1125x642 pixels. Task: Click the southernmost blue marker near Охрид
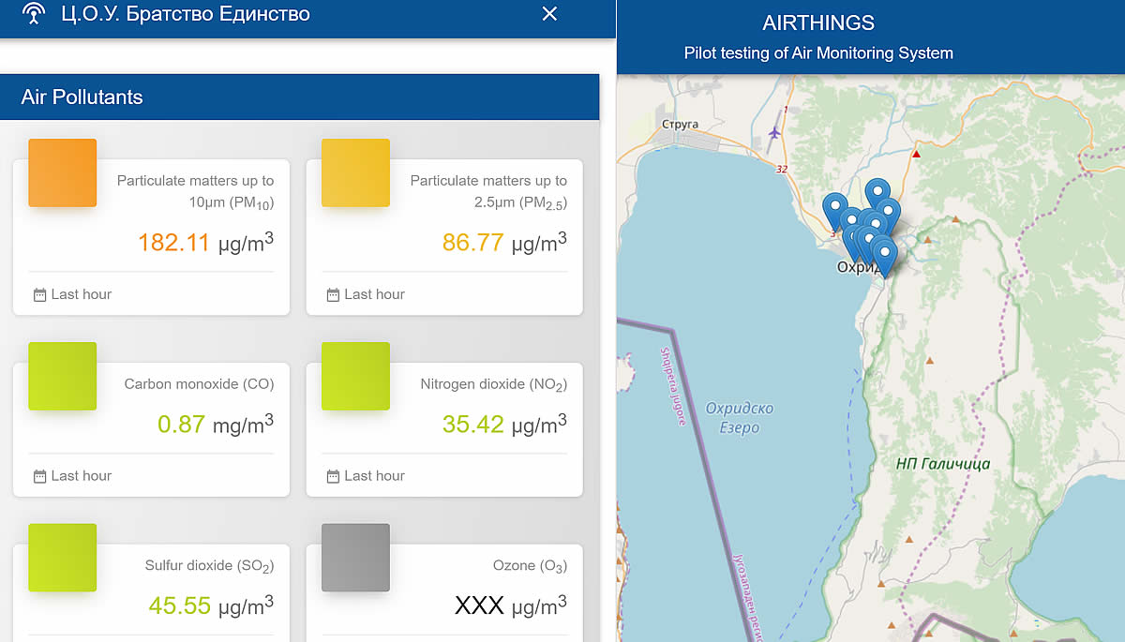coord(883,256)
